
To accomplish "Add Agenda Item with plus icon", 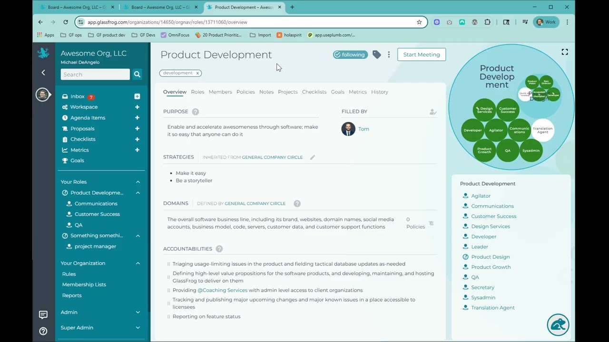I will 137,118.
